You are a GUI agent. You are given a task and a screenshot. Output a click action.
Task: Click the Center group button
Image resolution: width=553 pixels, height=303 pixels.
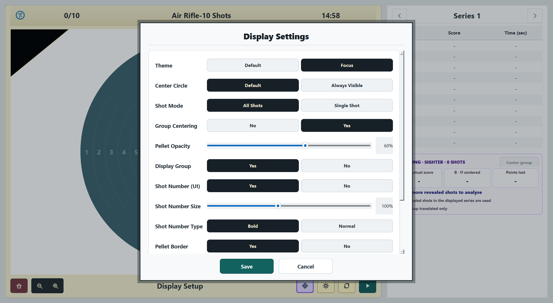(x=519, y=163)
